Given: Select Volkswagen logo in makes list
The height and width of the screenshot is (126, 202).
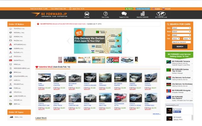Looking at the screenshot, I should click(10, 76).
